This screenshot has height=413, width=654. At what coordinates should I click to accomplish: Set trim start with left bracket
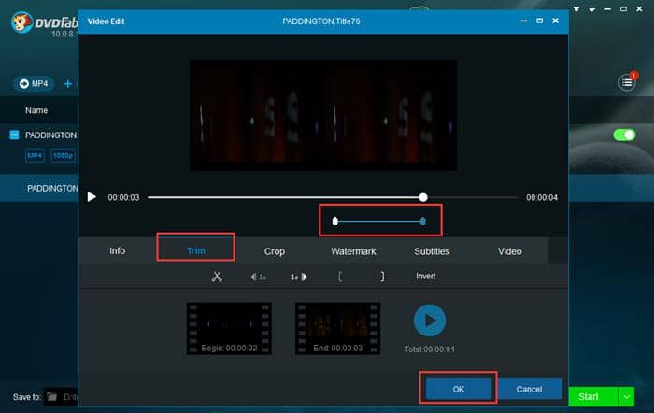(340, 277)
